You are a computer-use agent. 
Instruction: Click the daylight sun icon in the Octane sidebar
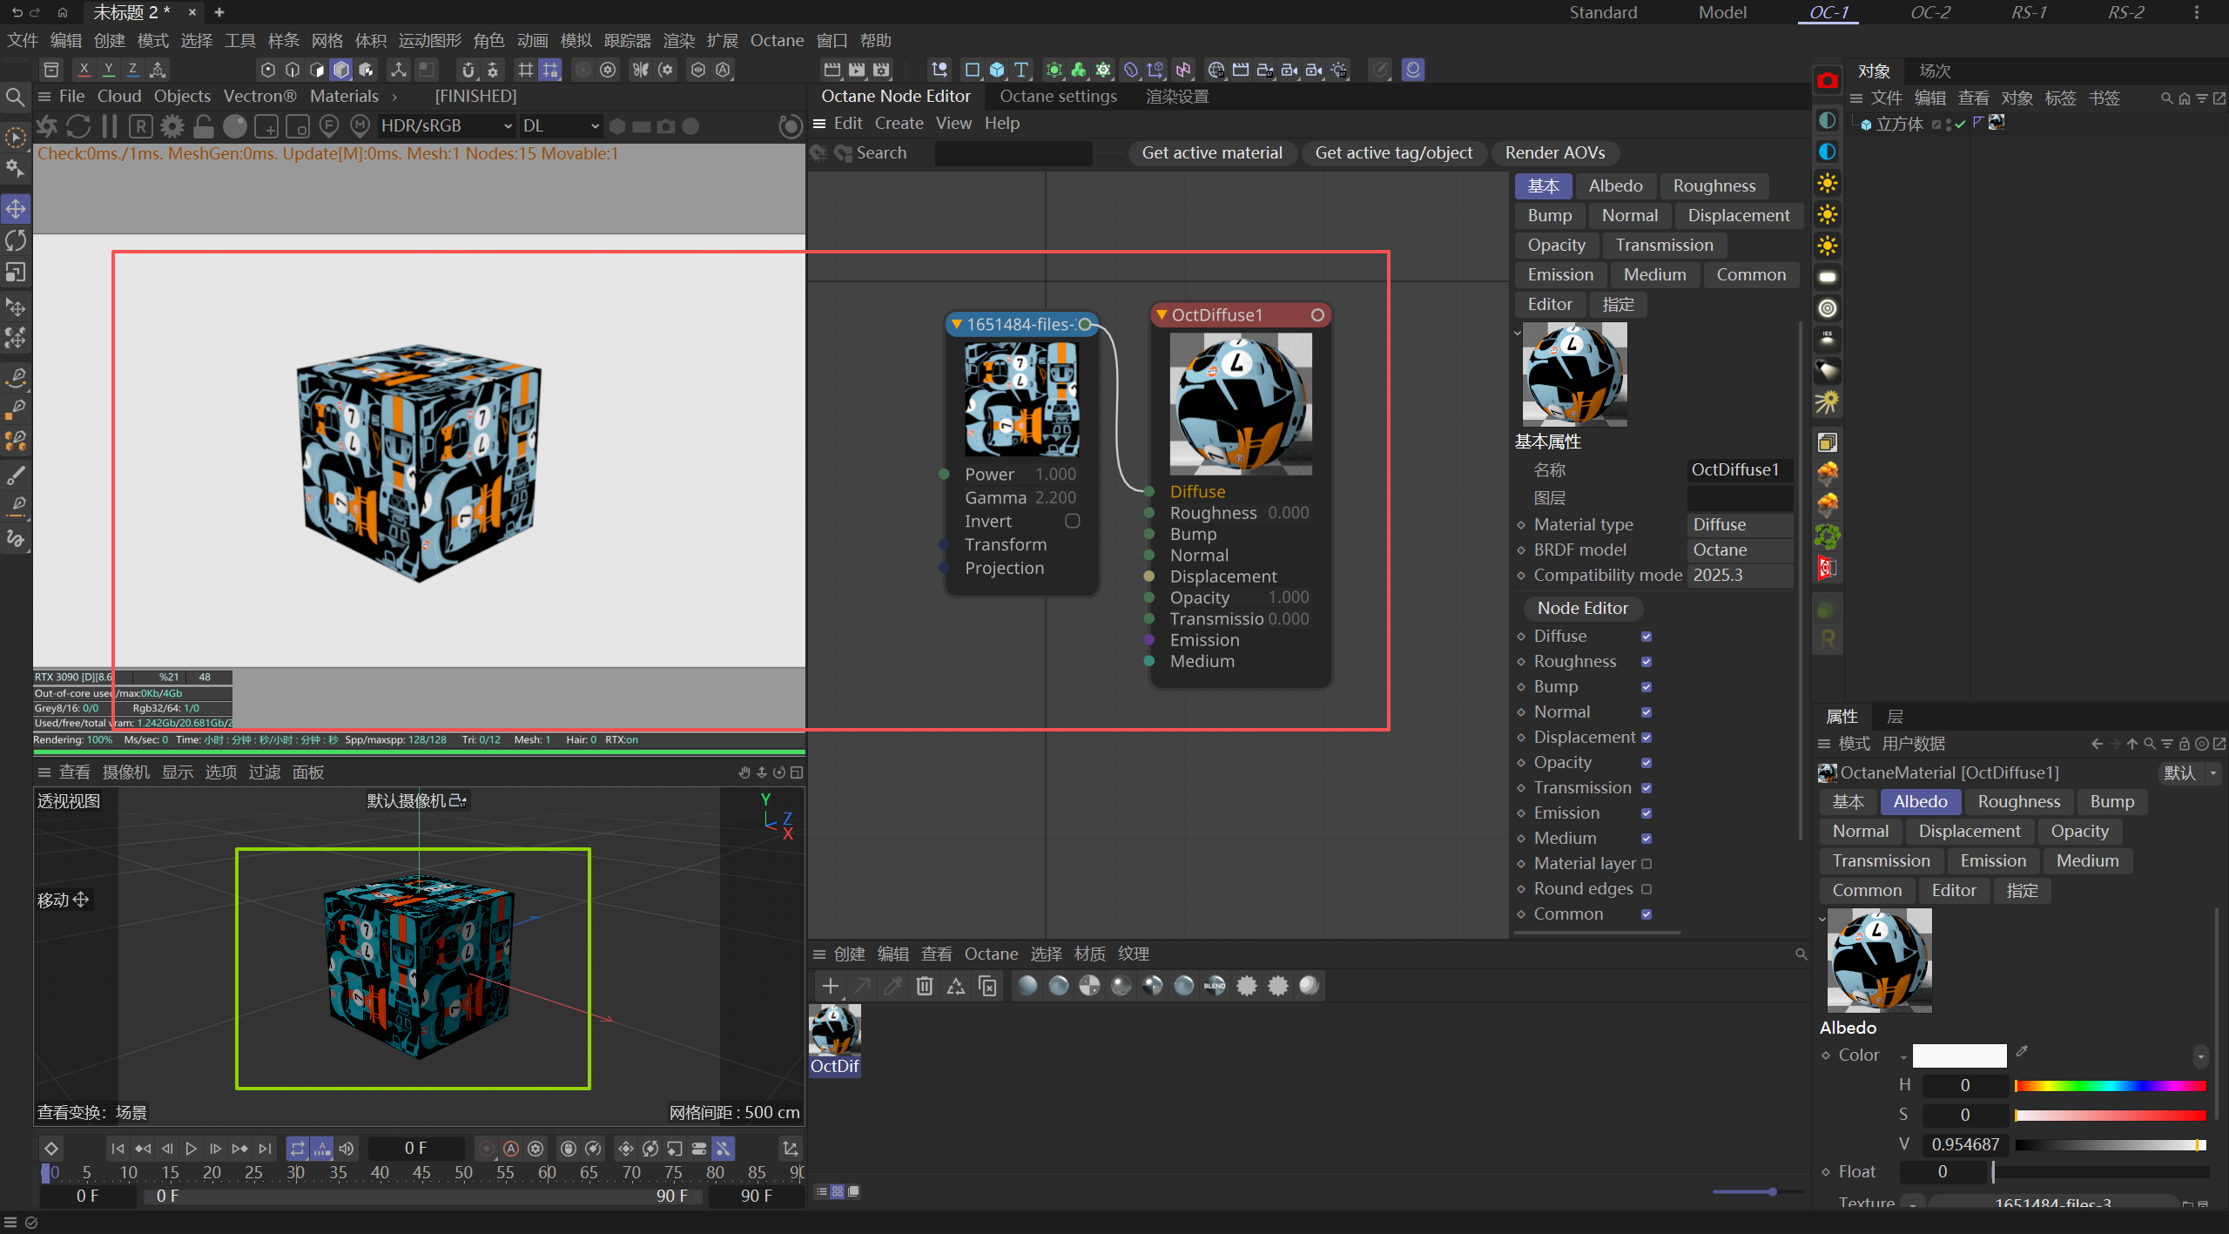pyautogui.click(x=1826, y=183)
